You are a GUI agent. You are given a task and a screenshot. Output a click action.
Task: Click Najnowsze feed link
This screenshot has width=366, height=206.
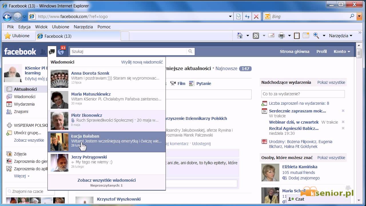[226, 68]
